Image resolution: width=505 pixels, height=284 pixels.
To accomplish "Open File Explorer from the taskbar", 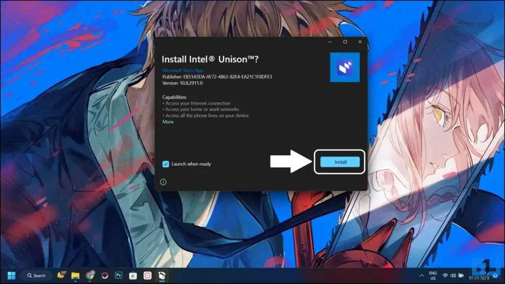I will 75,276.
